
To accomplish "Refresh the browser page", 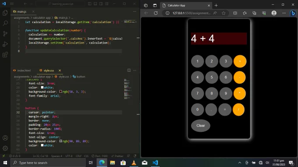I will (156, 13).
